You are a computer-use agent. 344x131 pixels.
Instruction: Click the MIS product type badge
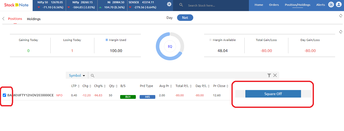pyautogui.click(x=147, y=97)
